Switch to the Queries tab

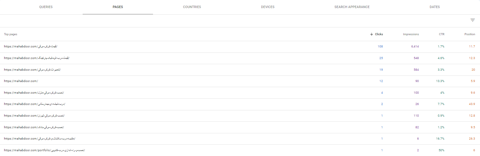tap(46, 7)
